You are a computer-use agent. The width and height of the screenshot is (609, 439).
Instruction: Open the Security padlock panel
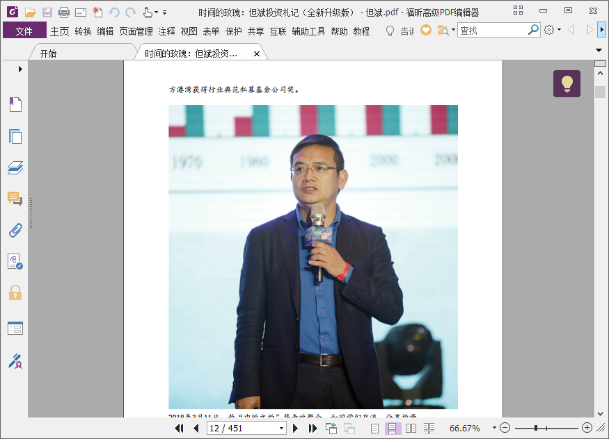pyautogui.click(x=15, y=292)
